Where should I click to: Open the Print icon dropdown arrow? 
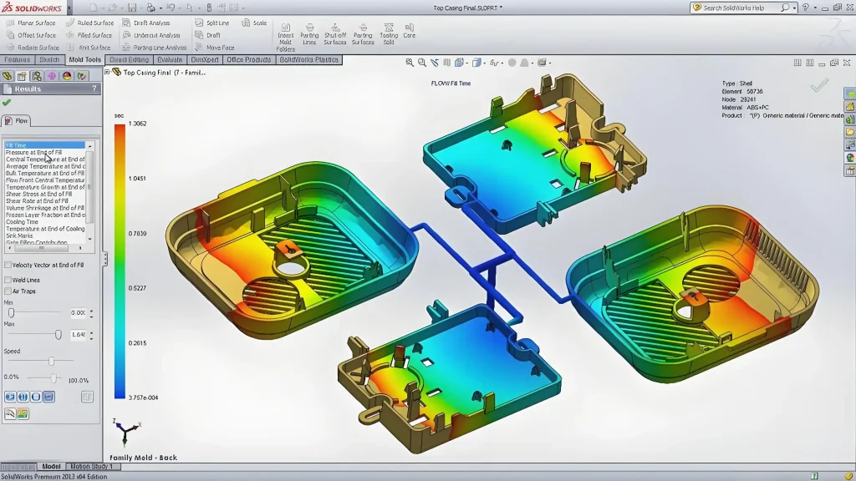[160, 8]
